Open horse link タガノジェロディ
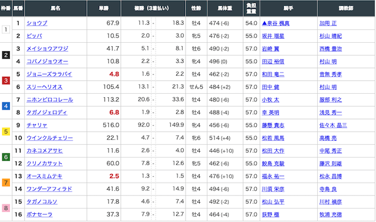 [47, 112]
